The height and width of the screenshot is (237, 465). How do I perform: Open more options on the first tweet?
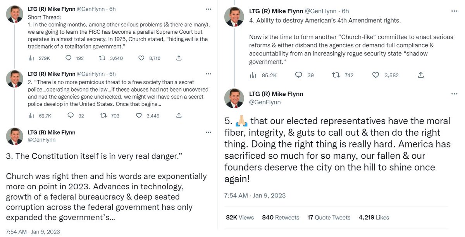click(x=208, y=9)
